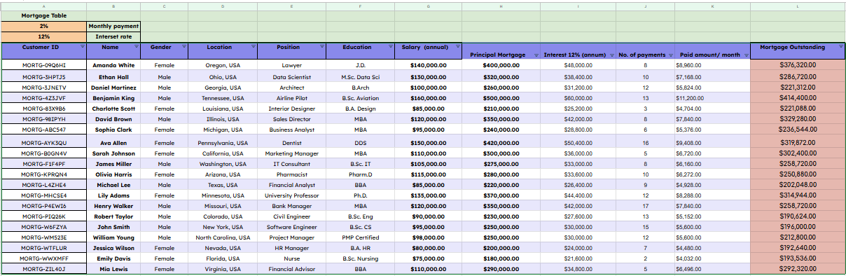Select Amanda White's $376,320.00 outstanding cell
Viewport: 846px width, 276px height.
(797, 65)
